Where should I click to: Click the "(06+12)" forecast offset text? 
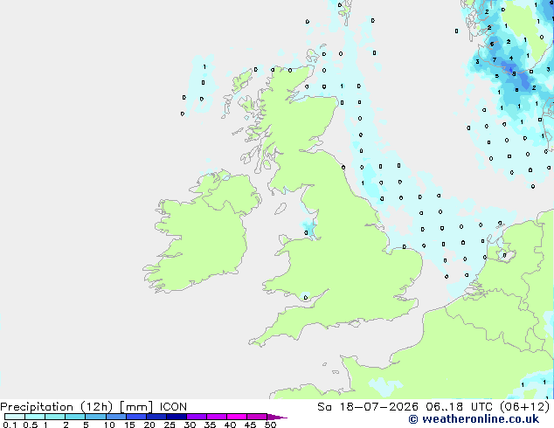[524, 407]
